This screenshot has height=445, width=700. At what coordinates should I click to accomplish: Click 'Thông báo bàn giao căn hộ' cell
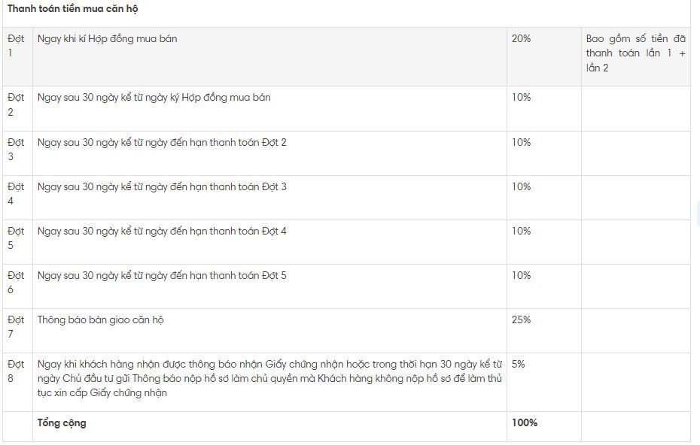point(100,320)
